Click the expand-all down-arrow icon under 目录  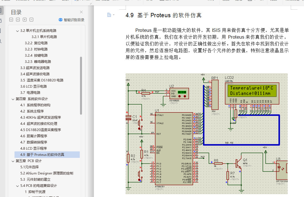coord(11,19)
